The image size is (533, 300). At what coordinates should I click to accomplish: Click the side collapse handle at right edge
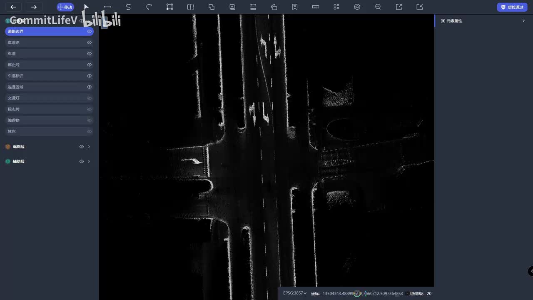pos(531,271)
